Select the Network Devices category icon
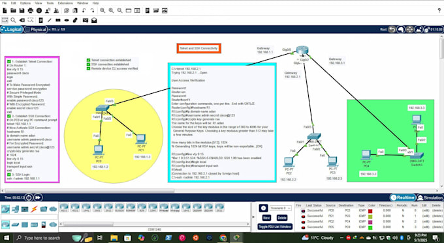444x243 pixels. pos(5,209)
